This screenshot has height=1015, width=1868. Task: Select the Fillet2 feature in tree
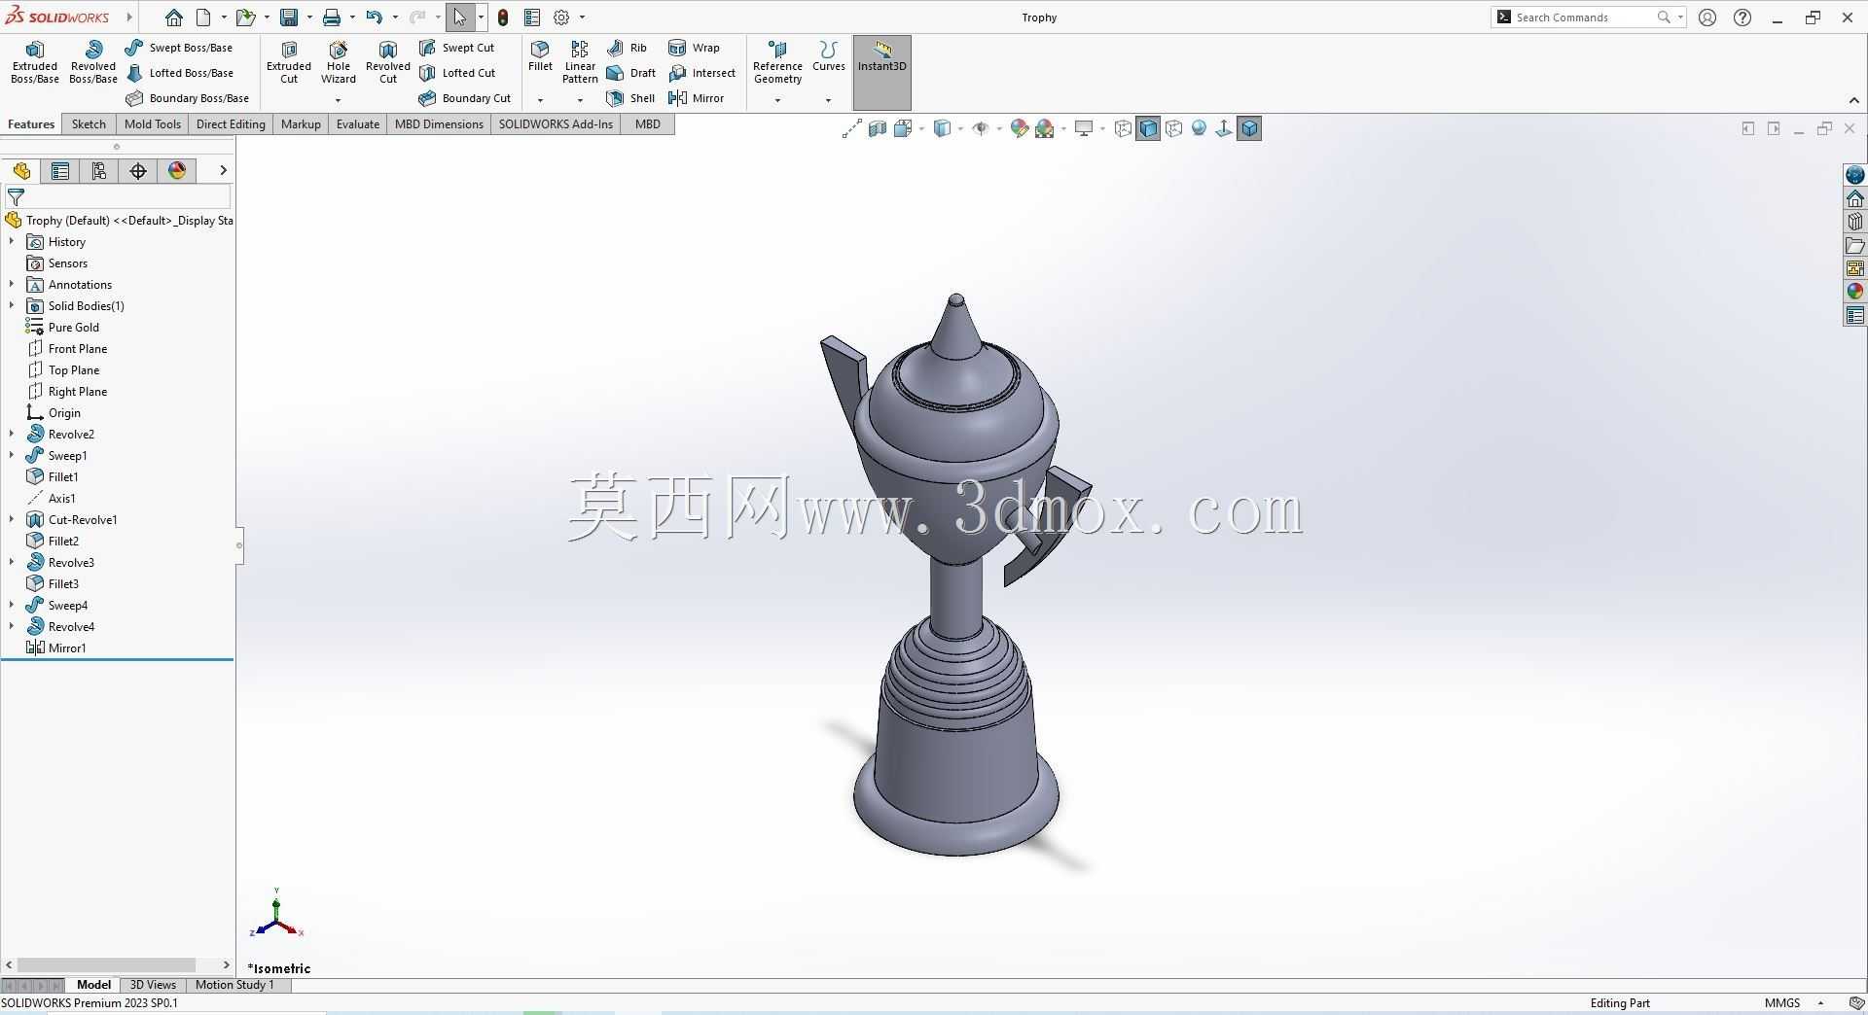pyautogui.click(x=54, y=542)
